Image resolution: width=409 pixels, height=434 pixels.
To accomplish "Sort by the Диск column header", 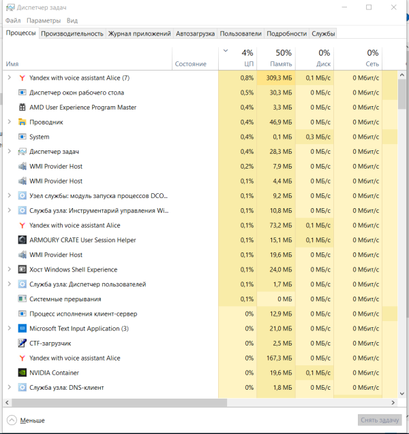I will click(315, 59).
